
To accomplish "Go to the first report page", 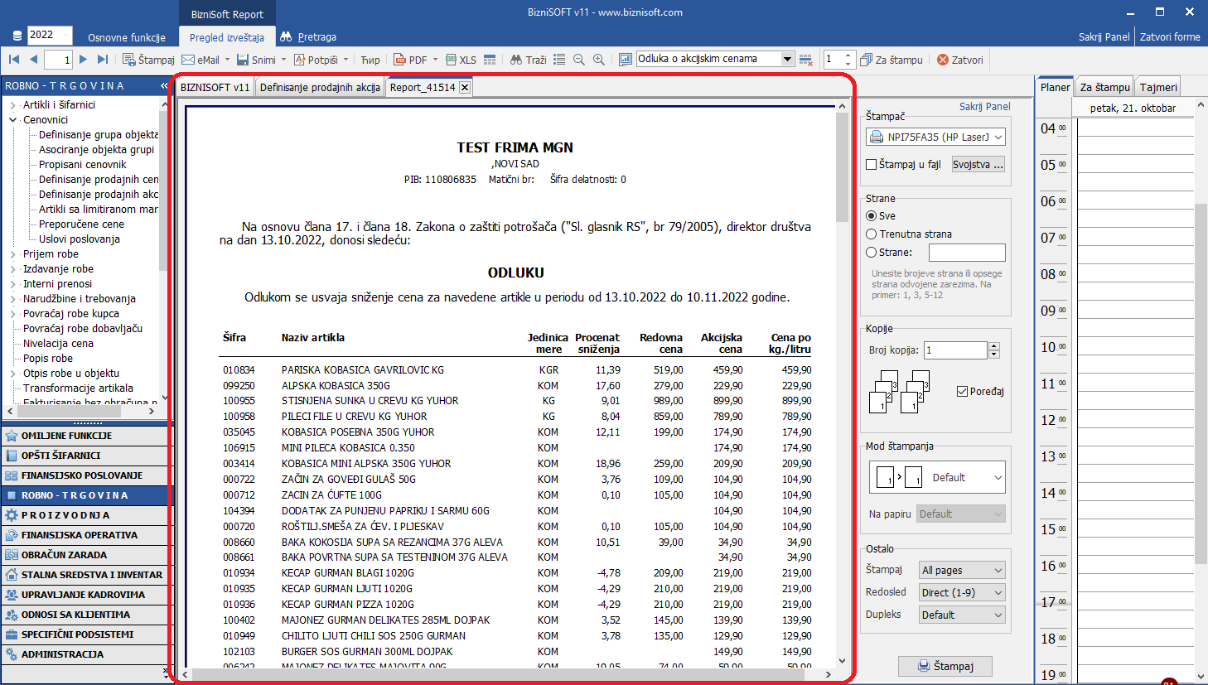I will tap(14, 60).
